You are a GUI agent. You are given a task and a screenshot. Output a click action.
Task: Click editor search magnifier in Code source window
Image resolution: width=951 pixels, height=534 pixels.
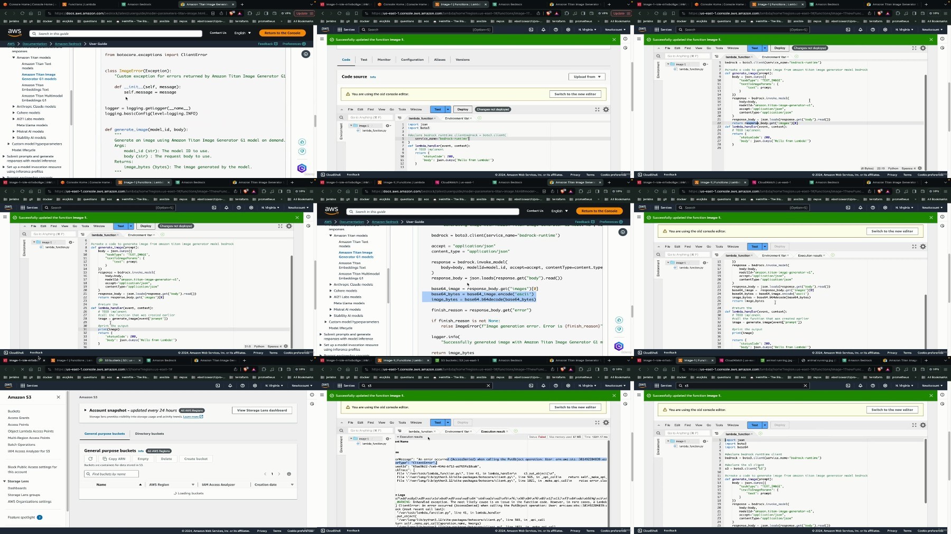[341, 118]
